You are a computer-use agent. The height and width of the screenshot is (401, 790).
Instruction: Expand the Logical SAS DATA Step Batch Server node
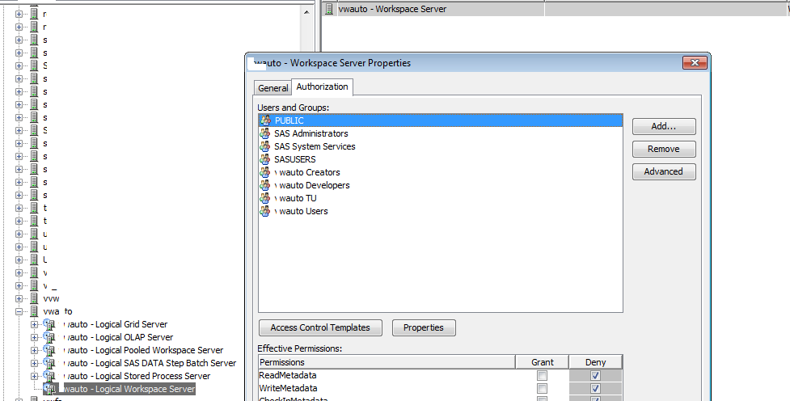coord(34,363)
